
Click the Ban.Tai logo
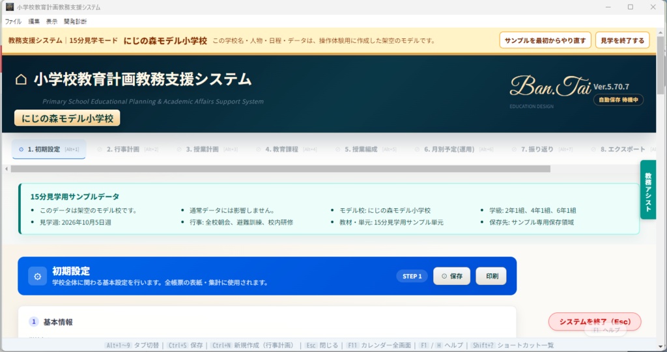click(x=550, y=87)
